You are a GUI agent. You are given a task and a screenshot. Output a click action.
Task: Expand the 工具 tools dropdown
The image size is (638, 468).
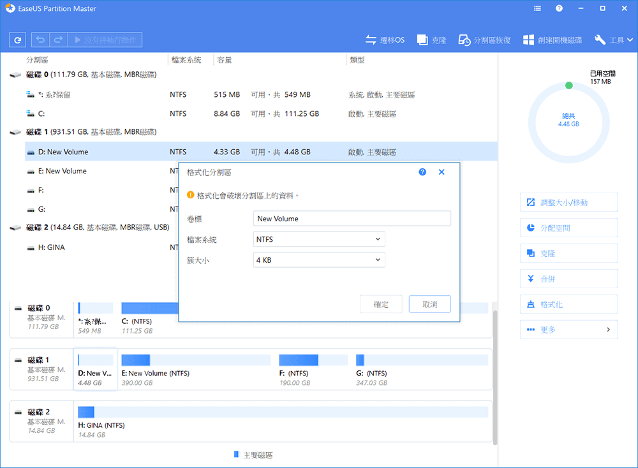point(614,40)
